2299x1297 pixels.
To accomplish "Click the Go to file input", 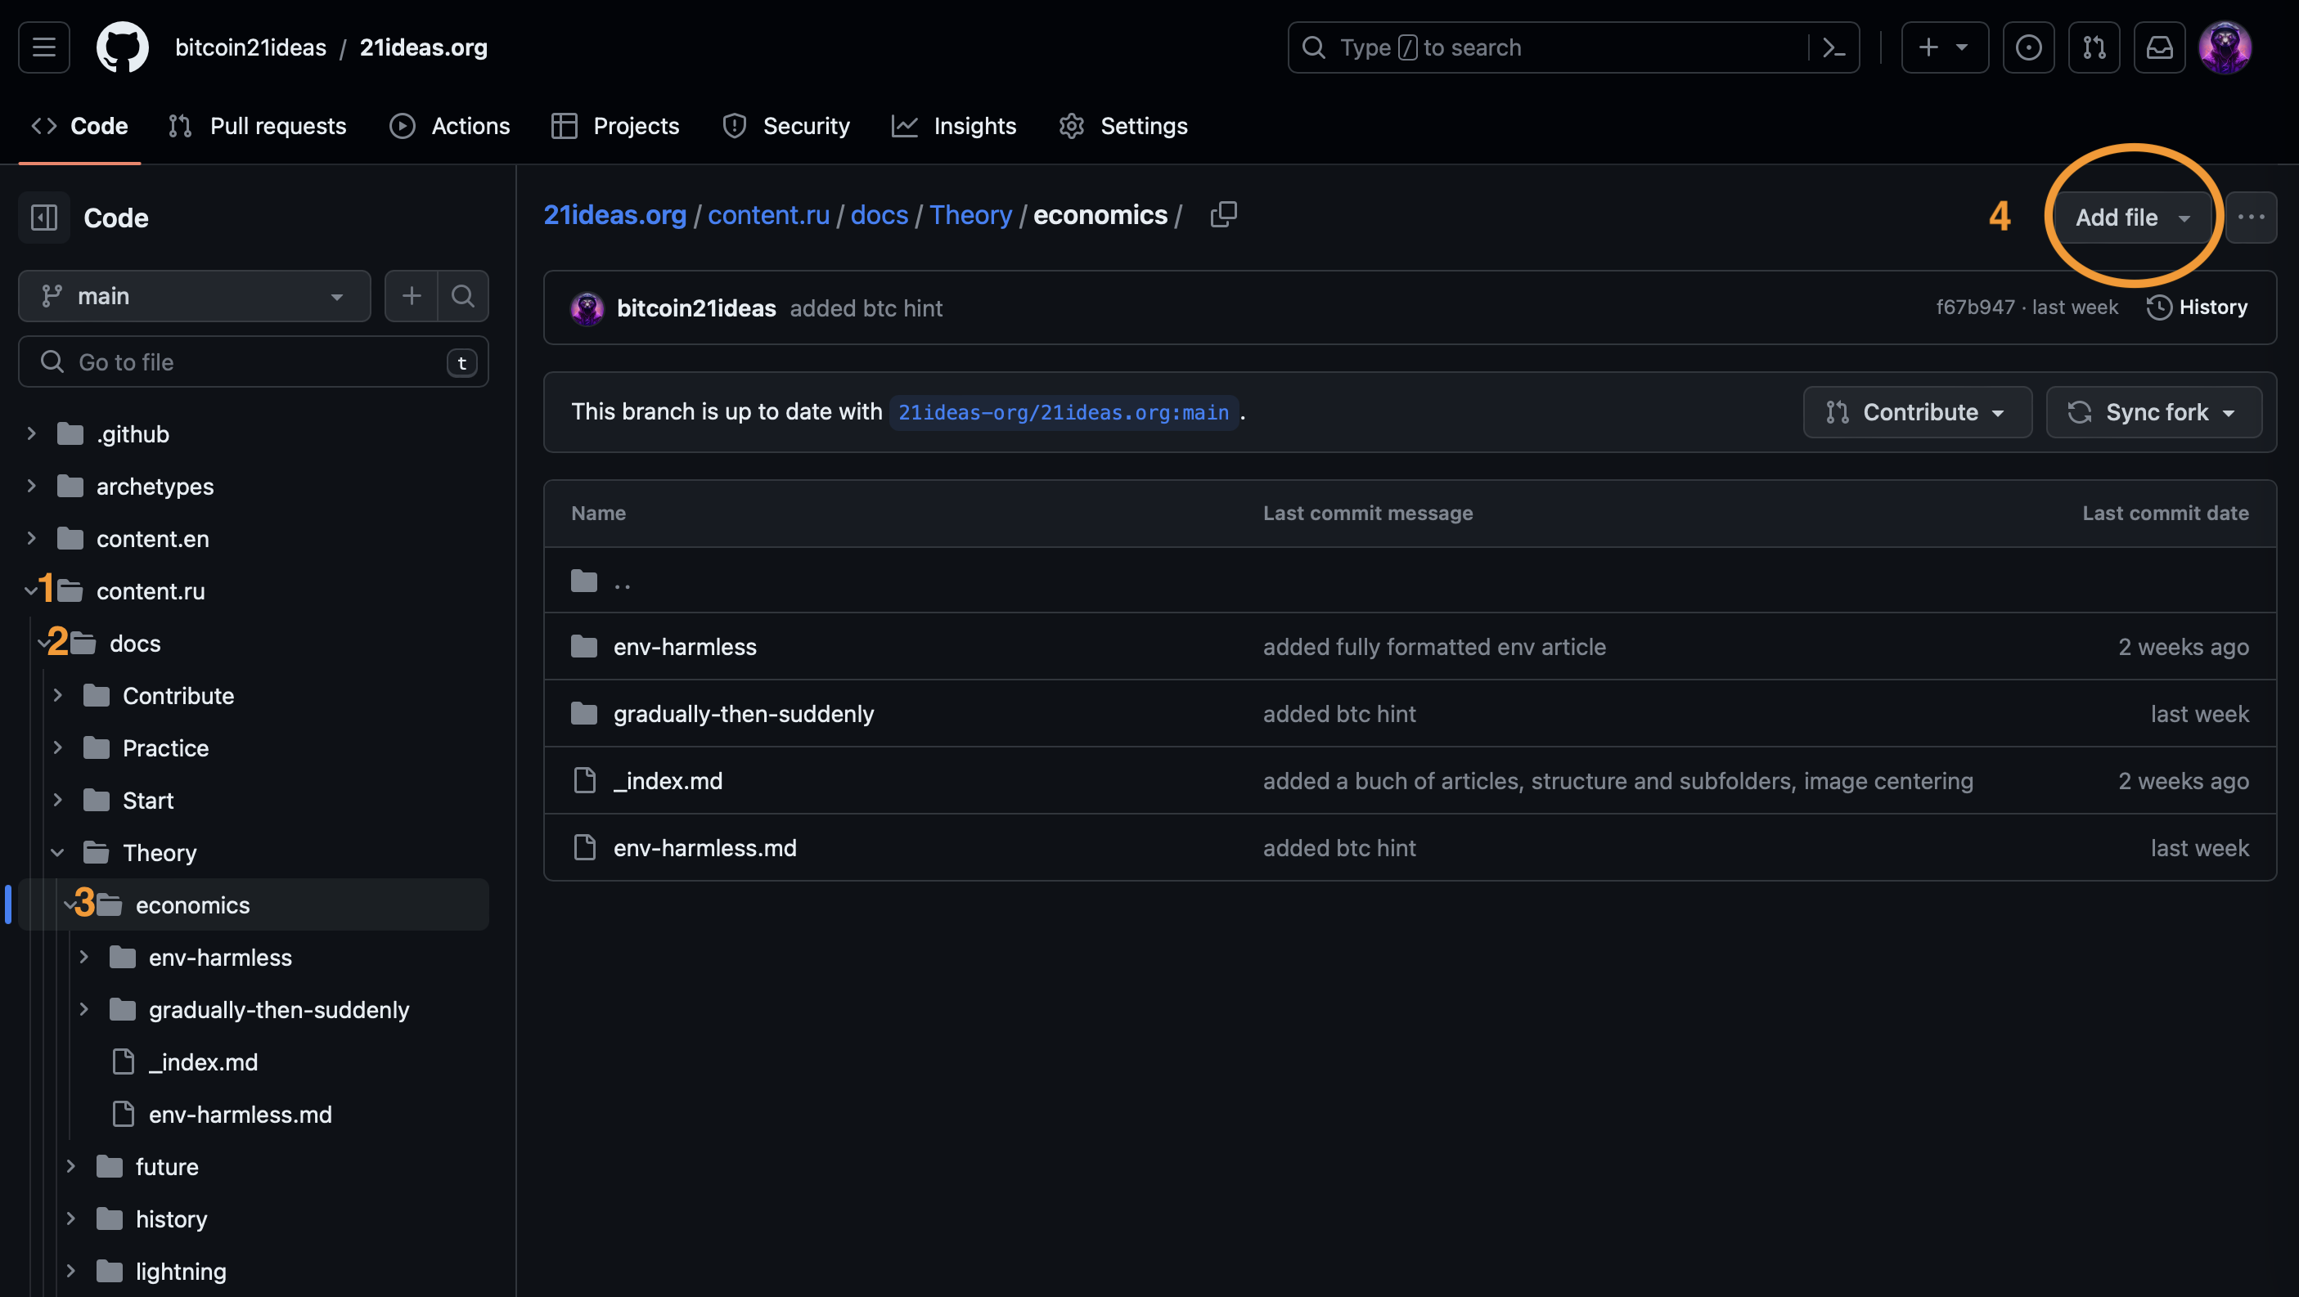I will tap(254, 362).
